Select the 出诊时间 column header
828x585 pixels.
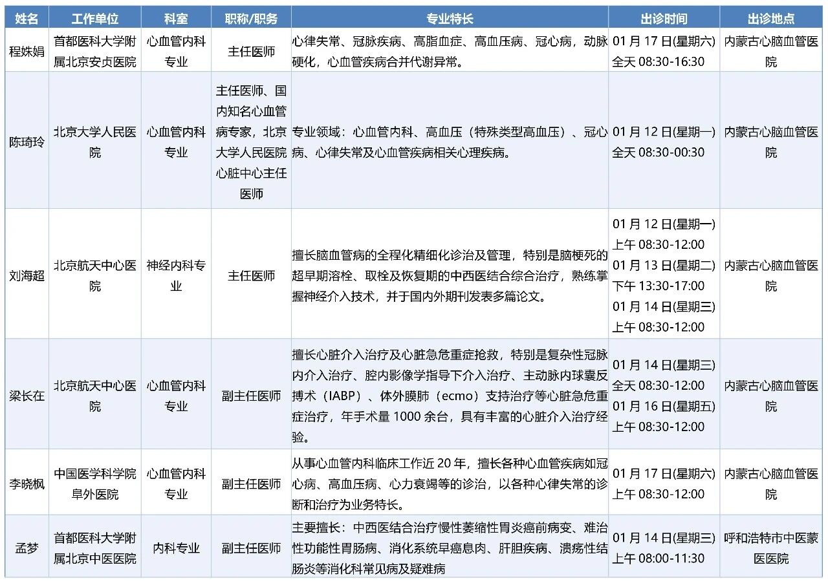[664, 19]
